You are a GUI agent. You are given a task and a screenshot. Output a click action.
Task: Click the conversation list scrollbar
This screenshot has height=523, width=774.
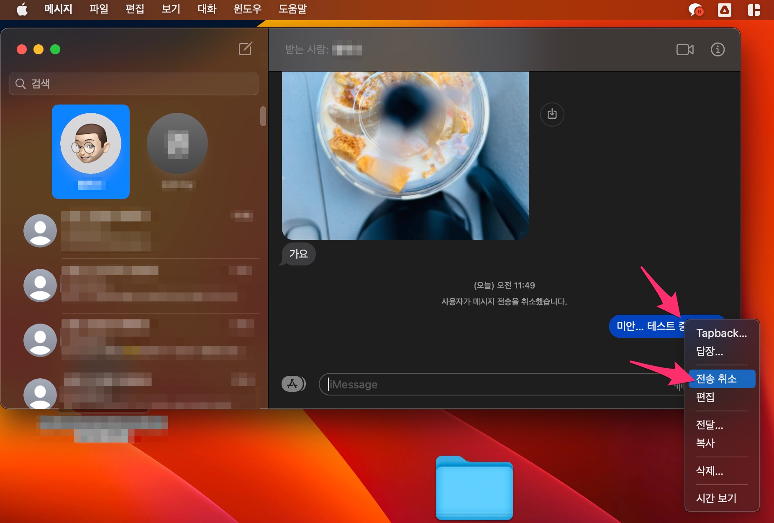[x=263, y=116]
